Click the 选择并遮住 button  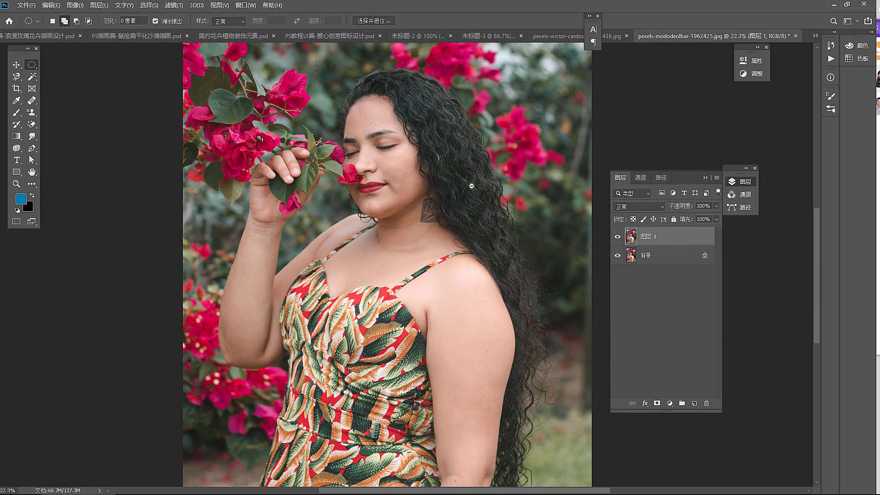(374, 21)
